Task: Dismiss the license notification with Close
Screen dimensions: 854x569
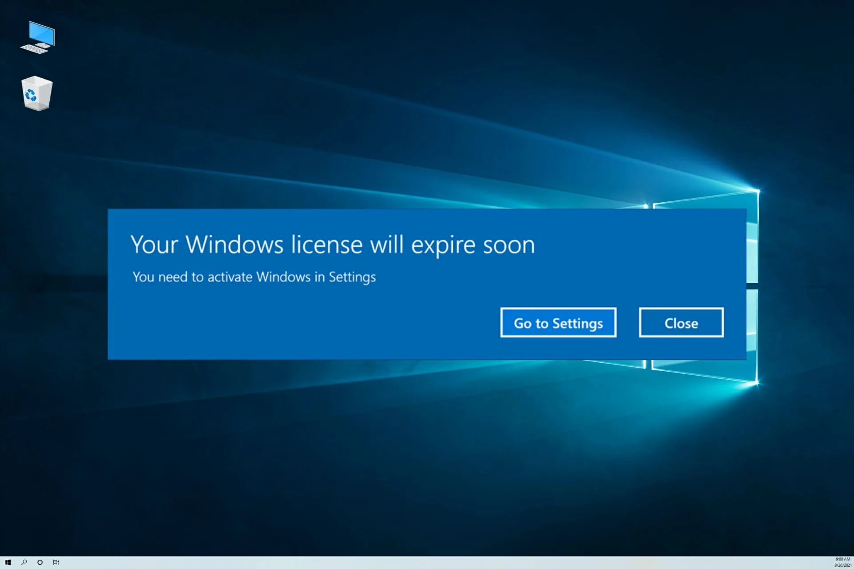Action: coord(681,323)
